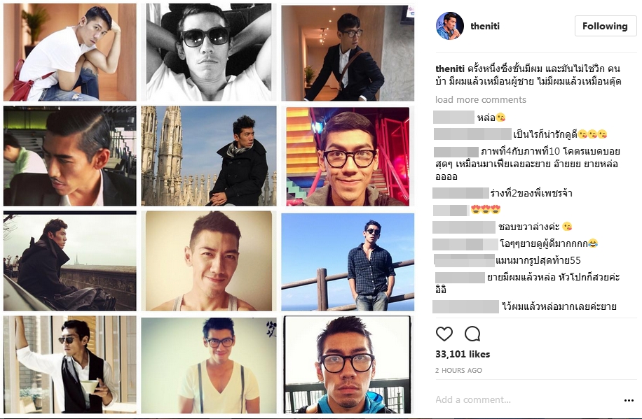Select the colorful stairs selfie photo
The width and height of the screenshot is (642, 419).
348,156
